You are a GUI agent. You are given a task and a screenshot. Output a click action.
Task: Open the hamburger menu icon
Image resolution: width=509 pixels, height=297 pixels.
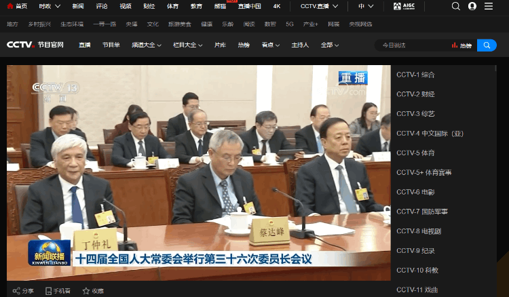coord(489,6)
